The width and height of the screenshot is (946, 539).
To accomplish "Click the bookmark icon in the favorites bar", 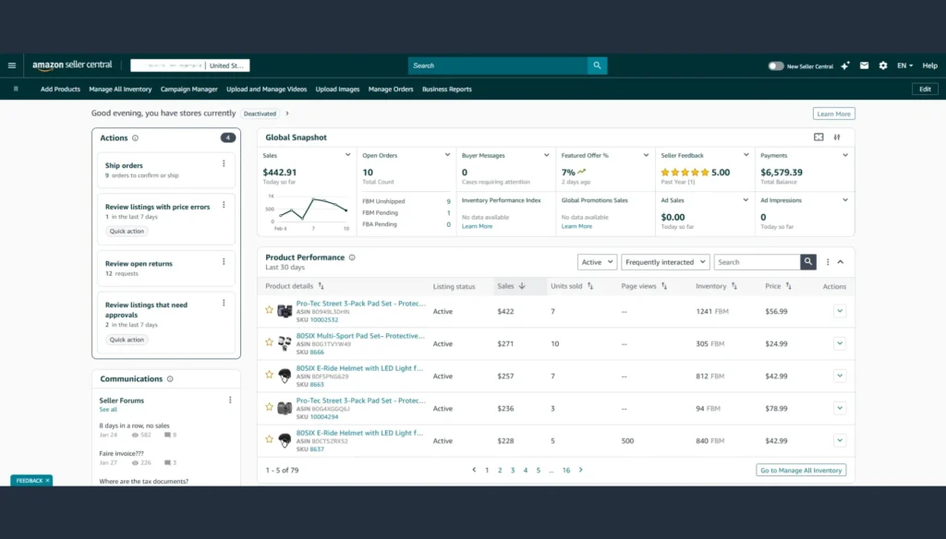I will pos(16,90).
